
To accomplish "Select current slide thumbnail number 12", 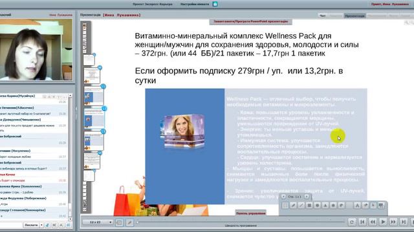I will click(x=94, y=119).
